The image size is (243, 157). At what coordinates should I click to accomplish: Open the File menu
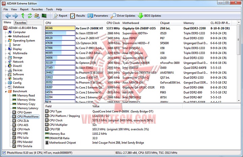coord(6,9)
